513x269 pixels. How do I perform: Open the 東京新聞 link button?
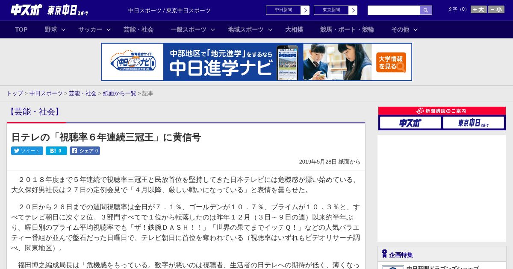pyautogui.click(x=331, y=10)
